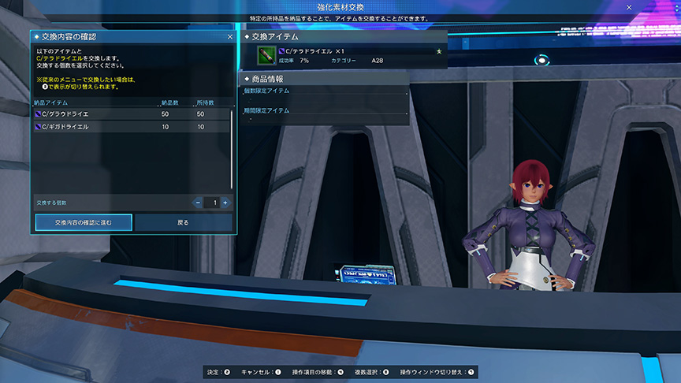Click the 操作項目の移動 icon in footer
The image size is (681, 383).
tap(340, 372)
